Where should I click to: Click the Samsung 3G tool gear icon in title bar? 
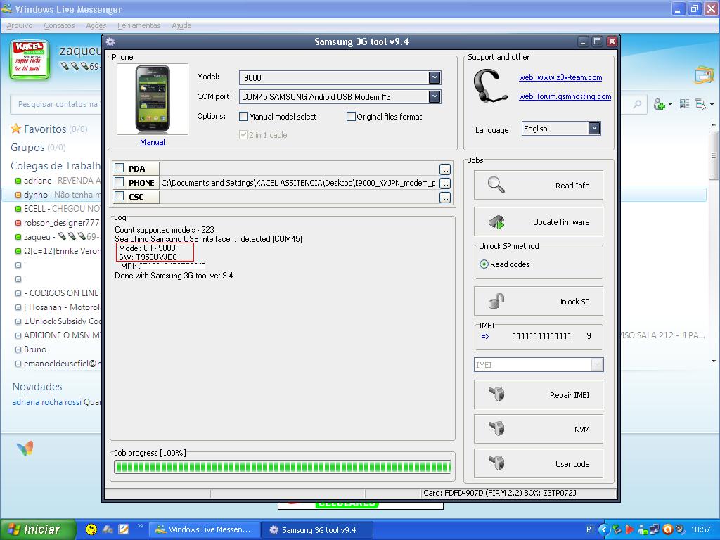click(110, 41)
